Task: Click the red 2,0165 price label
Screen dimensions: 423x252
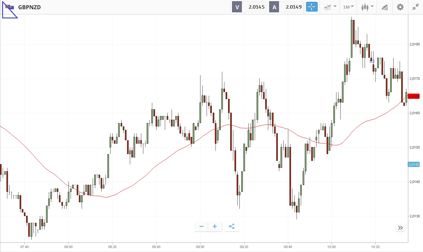Action: click(x=414, y=96)
